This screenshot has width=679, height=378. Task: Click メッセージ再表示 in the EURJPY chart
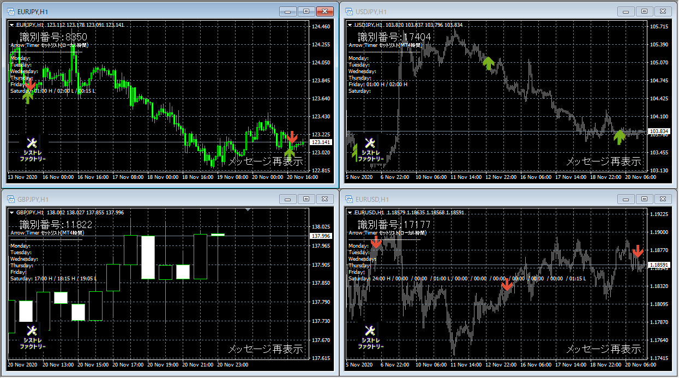266,161
